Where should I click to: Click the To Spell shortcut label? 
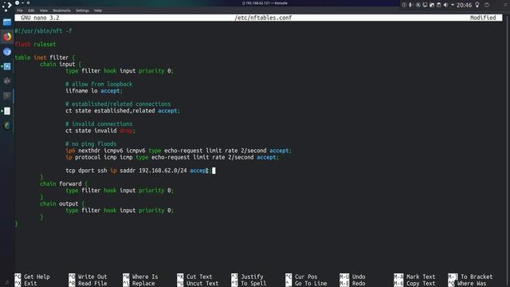click(x=253, y=284)
